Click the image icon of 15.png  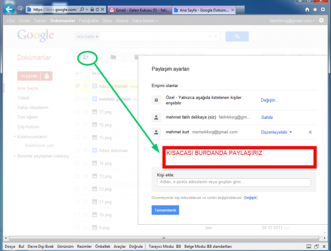click(95, 138)
